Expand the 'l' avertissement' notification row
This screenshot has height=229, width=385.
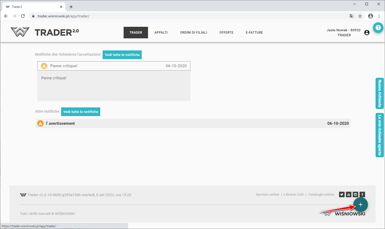193,123
